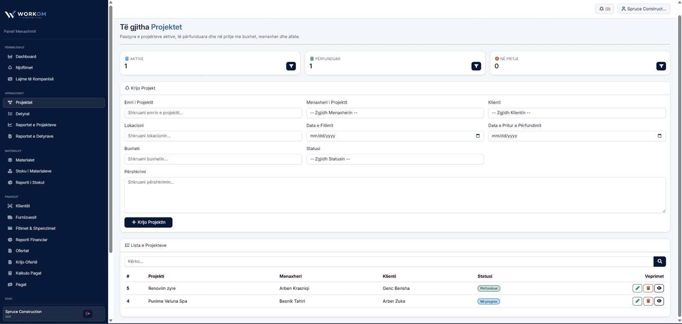Click the Në Pritje filter funnel icon
Viewport: 682px width, 324px height.
pyautogui.click(x=661, y=66)
